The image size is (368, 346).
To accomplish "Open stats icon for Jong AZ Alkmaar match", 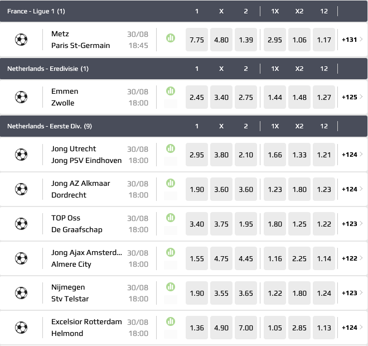I will pos(171,183).
